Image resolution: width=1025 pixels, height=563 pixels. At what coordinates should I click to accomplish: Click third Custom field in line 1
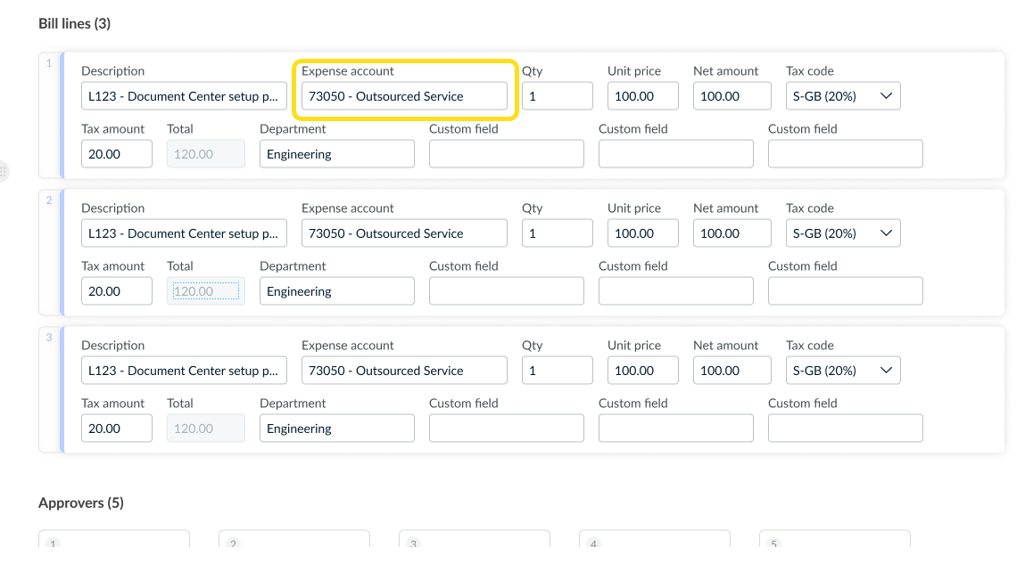click(845, 154)
